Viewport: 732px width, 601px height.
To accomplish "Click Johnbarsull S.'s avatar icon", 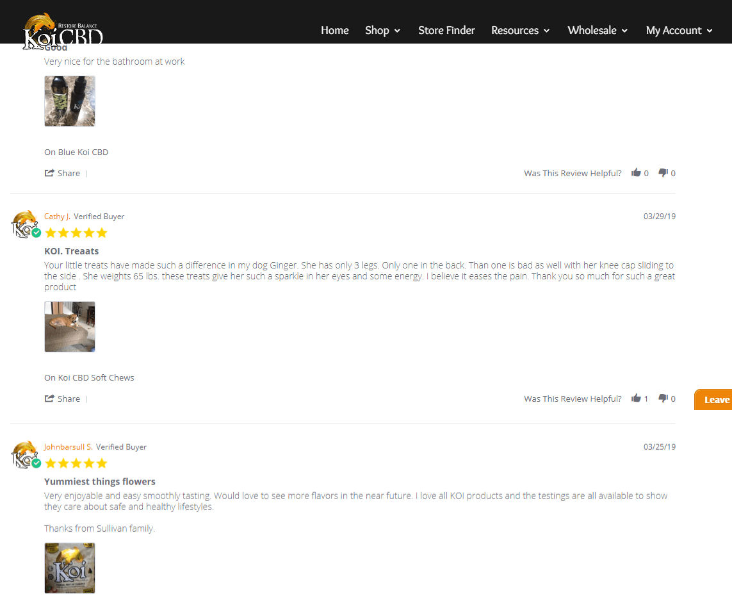I will pos(25,454).
